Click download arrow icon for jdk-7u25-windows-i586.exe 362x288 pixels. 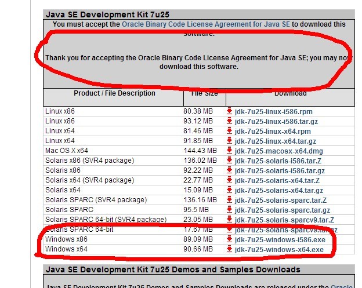[x=229, y=239]
